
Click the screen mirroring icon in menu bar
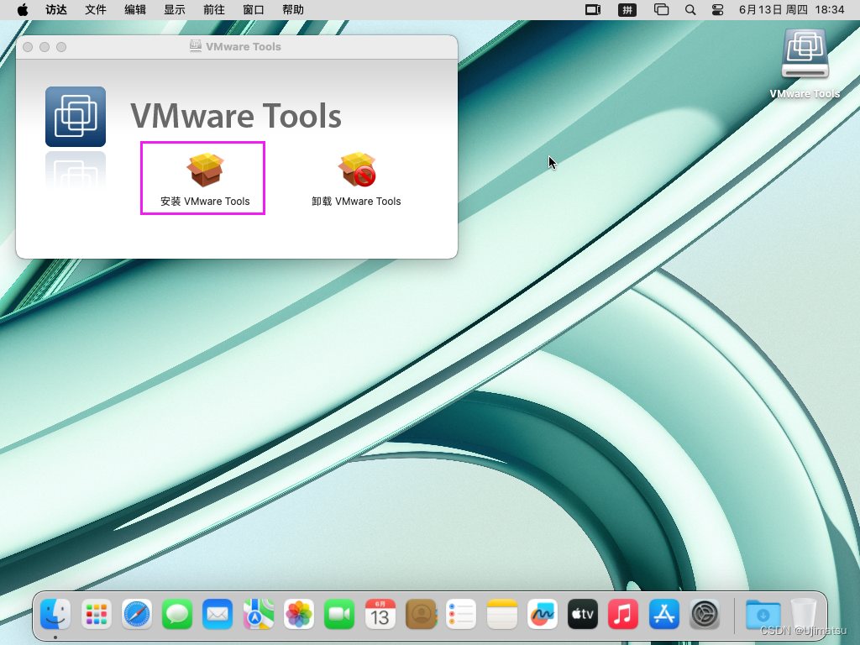[593, 10]
